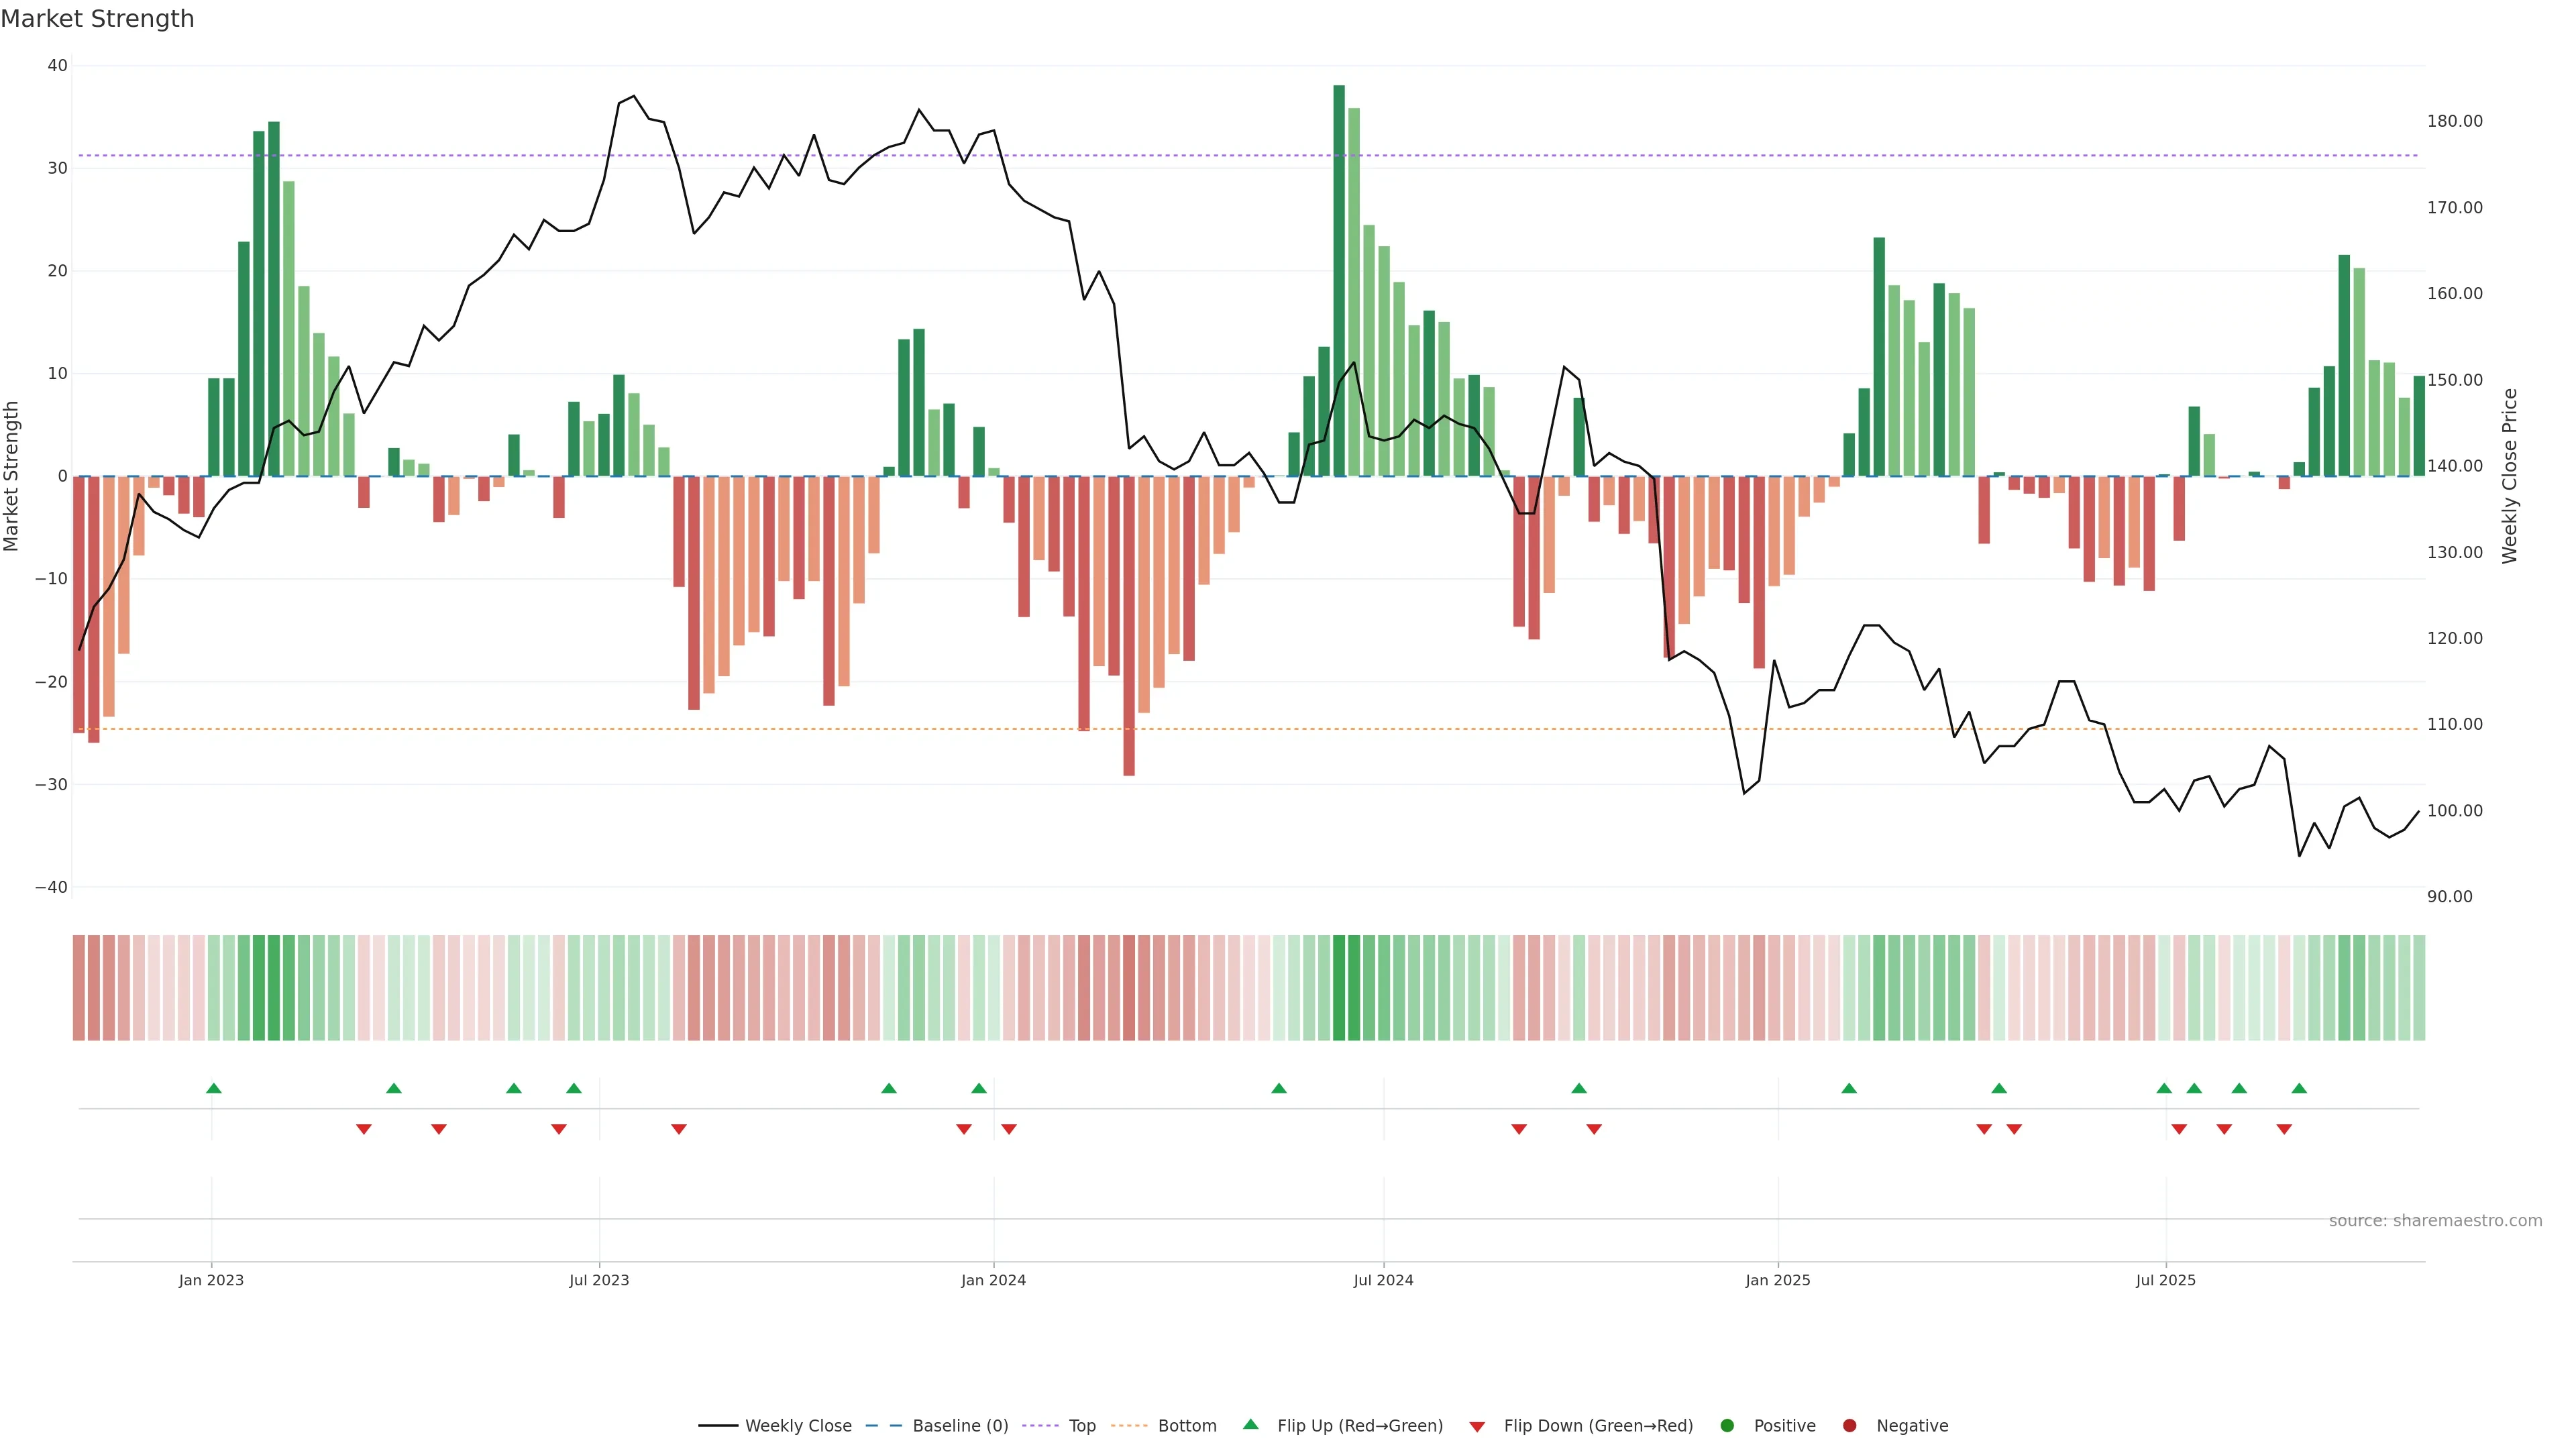The image size is (2576, 1449).
Task: Click the orange dotted Bottom legend icon
Action: (1129, 1425)
